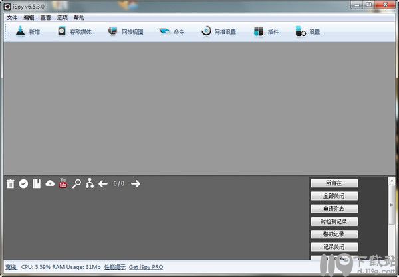Open the 设置 settings toolbar item
Image resolution: width=399 pixels, height=277 pixels.
pyautogui.click(x=307, y=31)
